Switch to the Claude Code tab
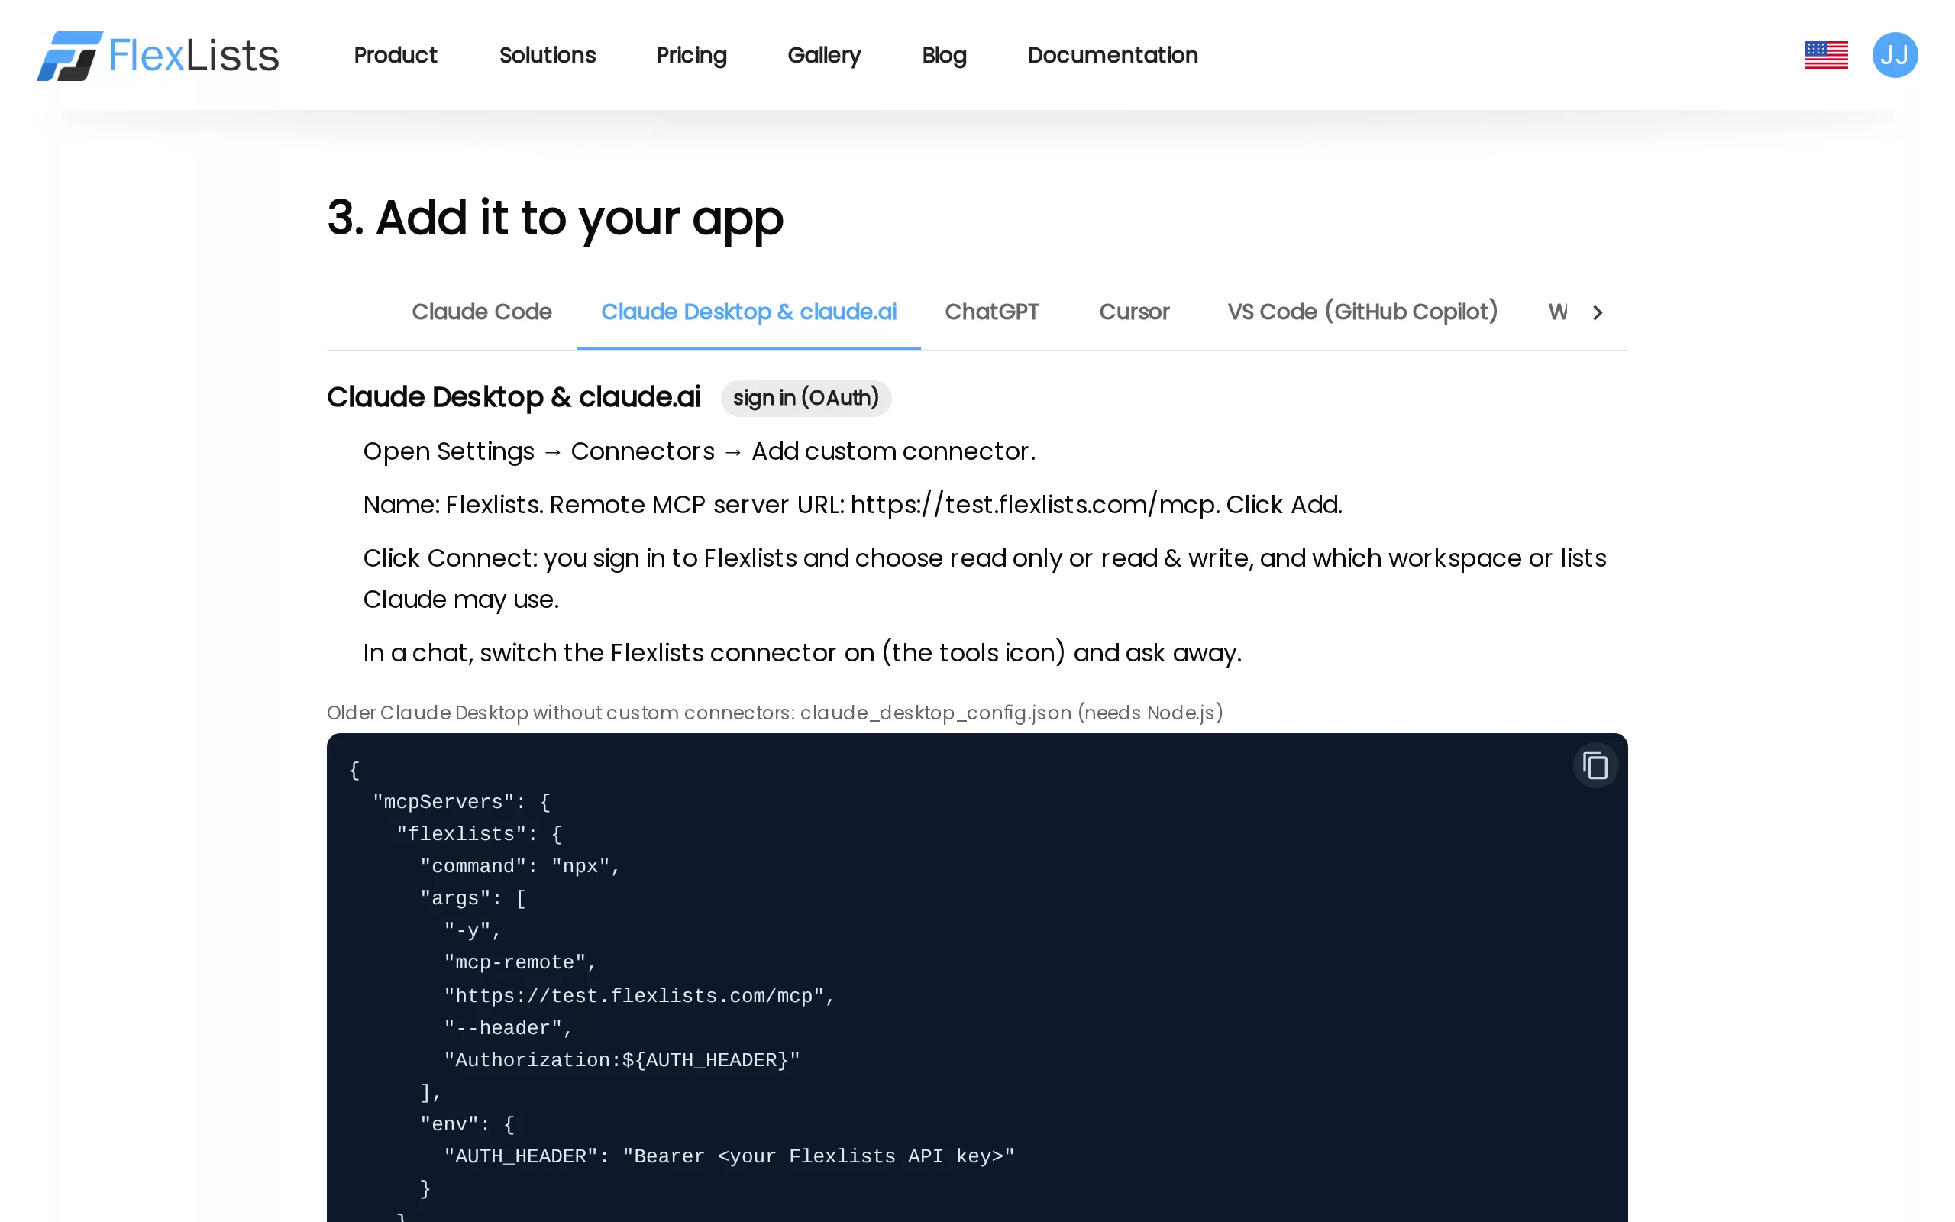This screenshot has width=1955, height=1222. [481, 312]
